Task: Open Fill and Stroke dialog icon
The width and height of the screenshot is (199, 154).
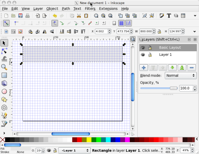Action: point(162,16)
